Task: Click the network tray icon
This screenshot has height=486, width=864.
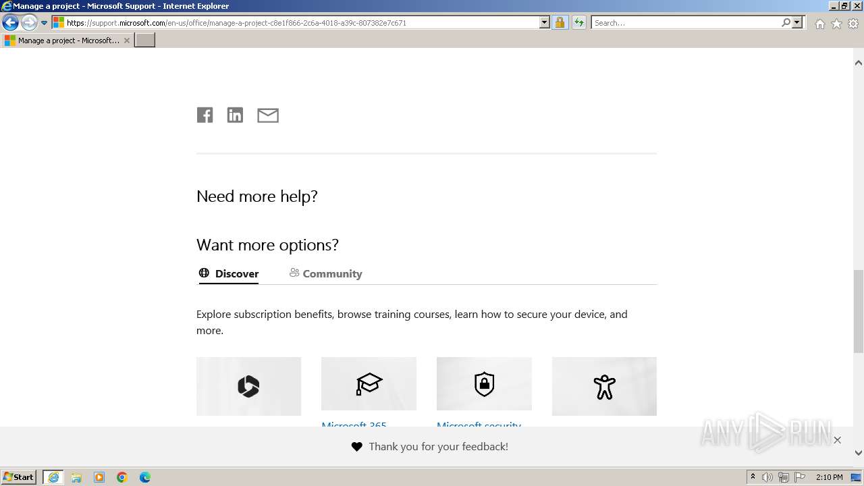Action: click(784, 477)
